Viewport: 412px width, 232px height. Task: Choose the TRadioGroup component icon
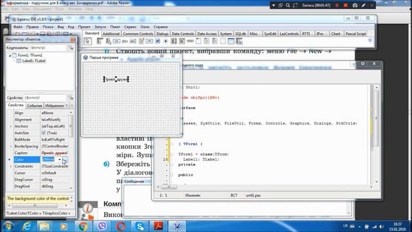point(207,41)
